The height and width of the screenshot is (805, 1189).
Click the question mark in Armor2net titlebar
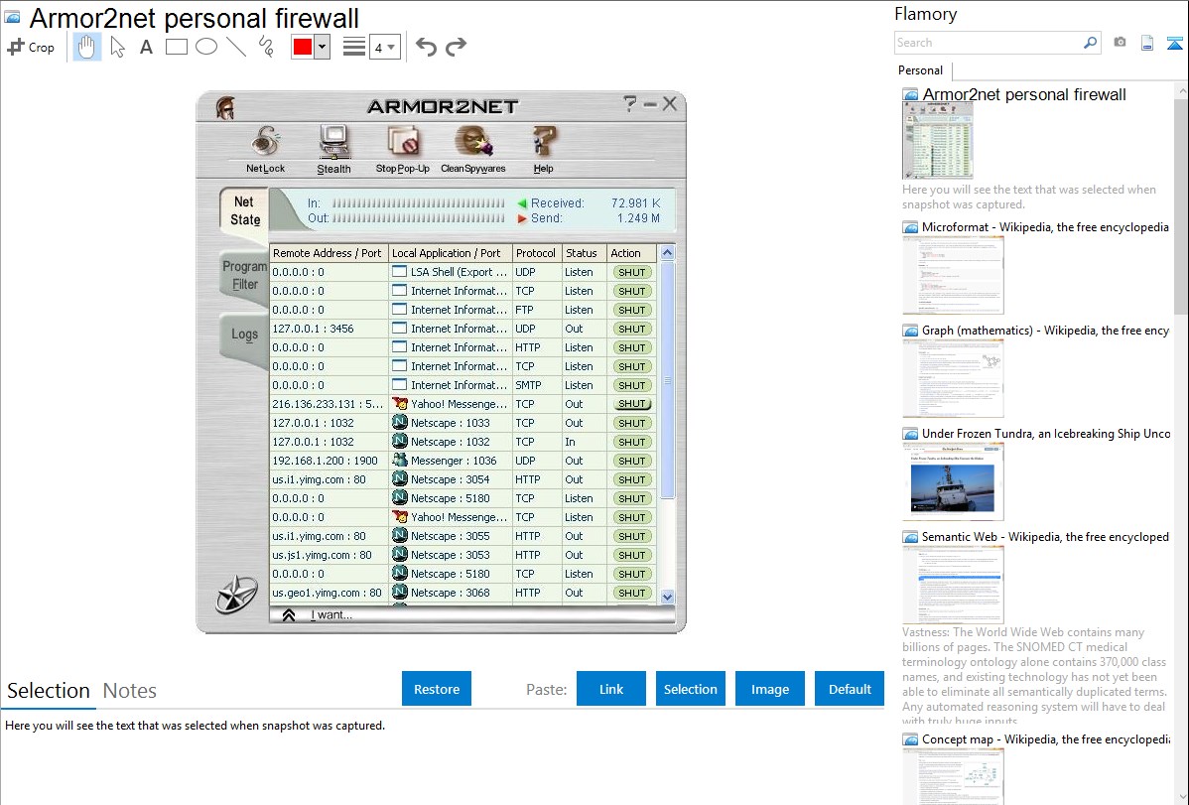pyautogui.click(x=629, y=104)
